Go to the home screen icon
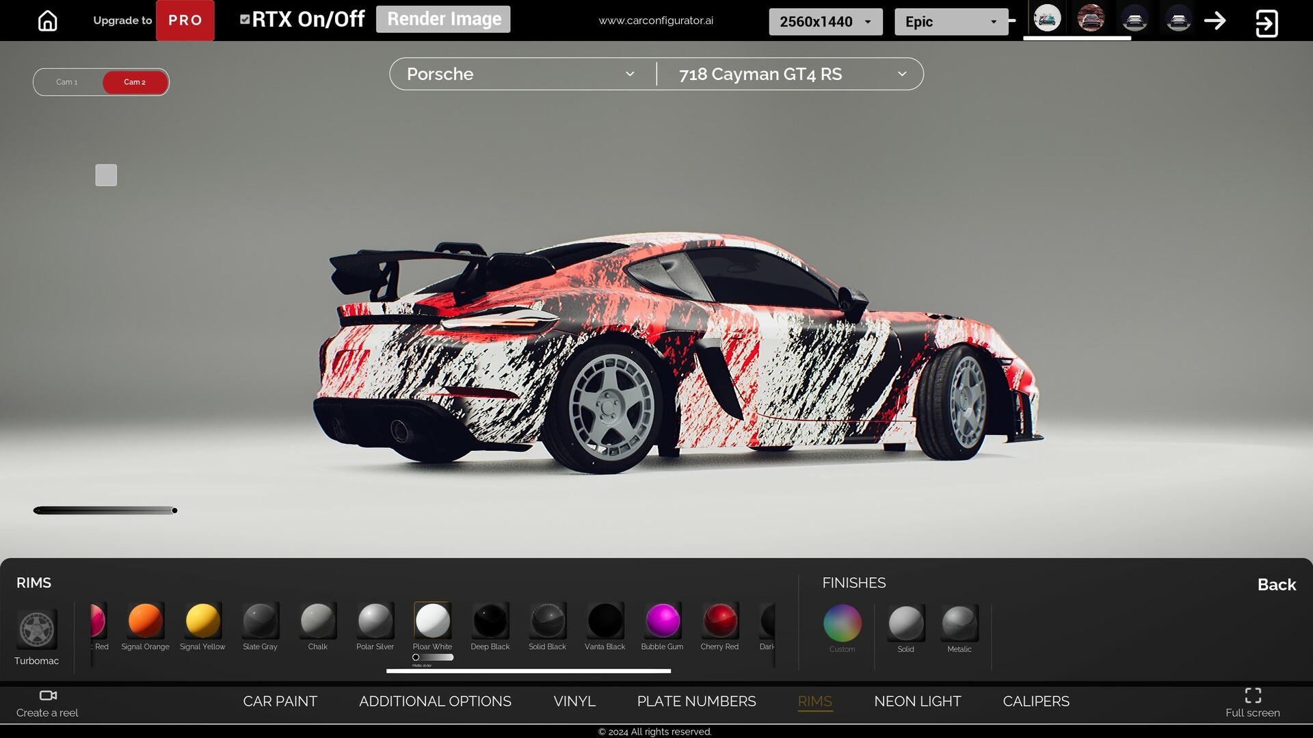Image resolution: width=1313 pixels, height=738 pixels. coord(47,21)
